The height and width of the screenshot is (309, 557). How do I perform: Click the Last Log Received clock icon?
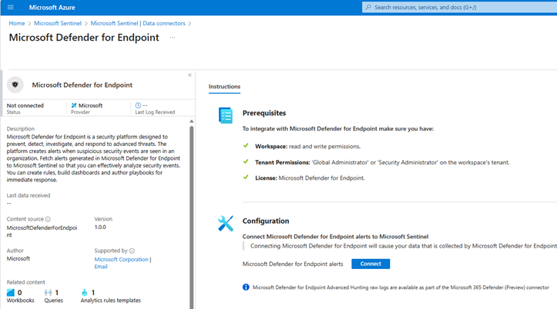coord(138,105)
